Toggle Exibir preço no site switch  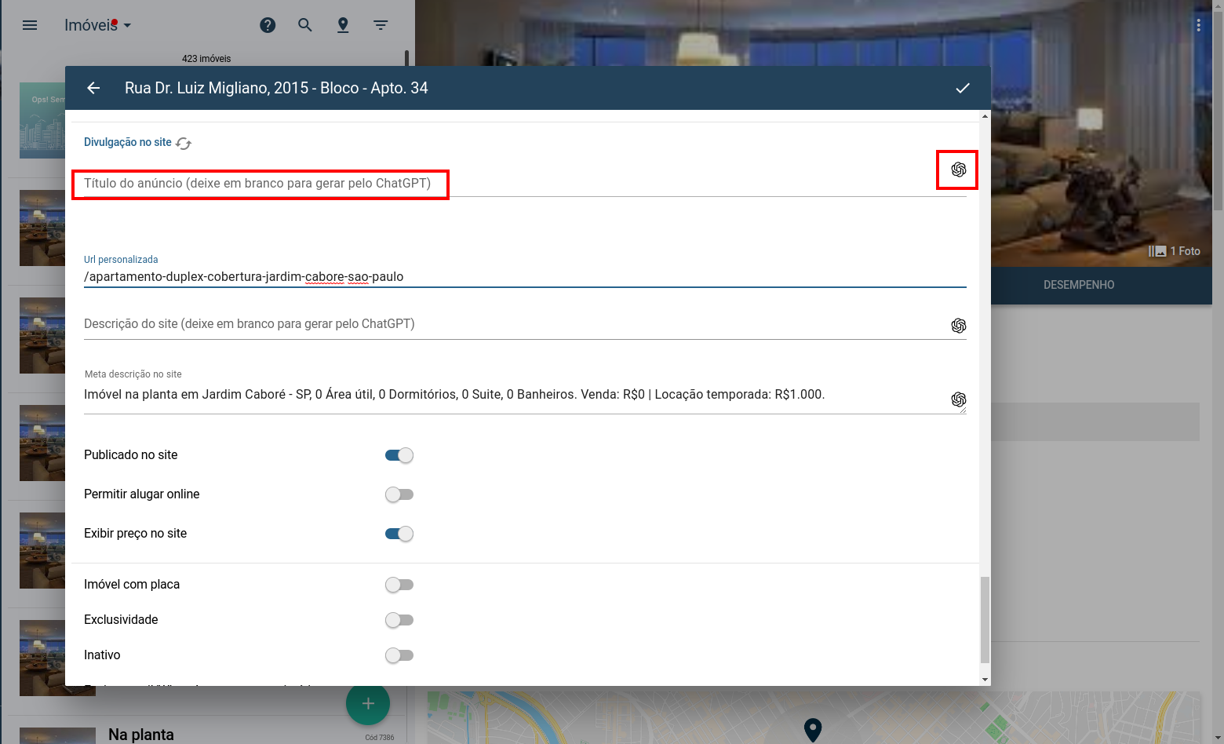[399, 534]
